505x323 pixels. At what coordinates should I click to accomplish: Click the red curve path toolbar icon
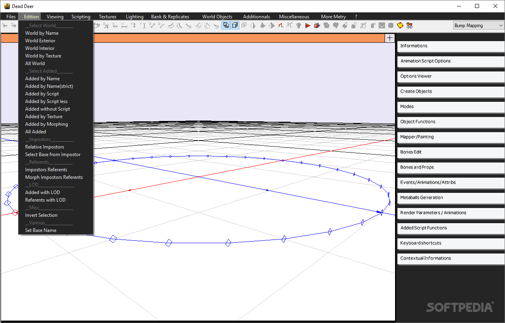[281, 26]
